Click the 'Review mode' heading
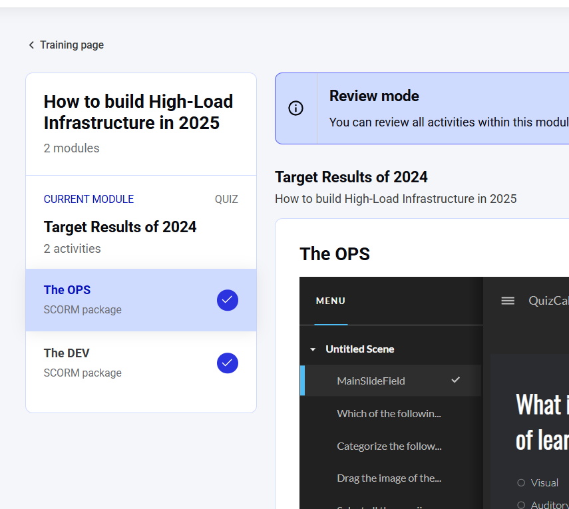569x509 pixels. tap(374, 96)
